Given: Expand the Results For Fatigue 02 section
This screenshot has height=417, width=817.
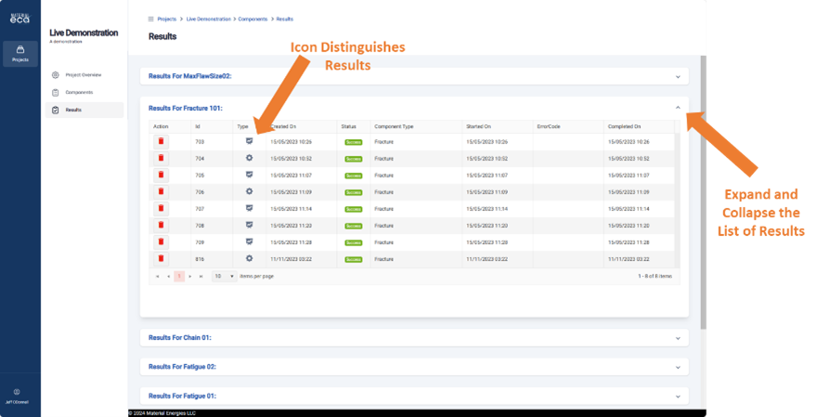Looking at the screenshot, I should tap(678, 367).
